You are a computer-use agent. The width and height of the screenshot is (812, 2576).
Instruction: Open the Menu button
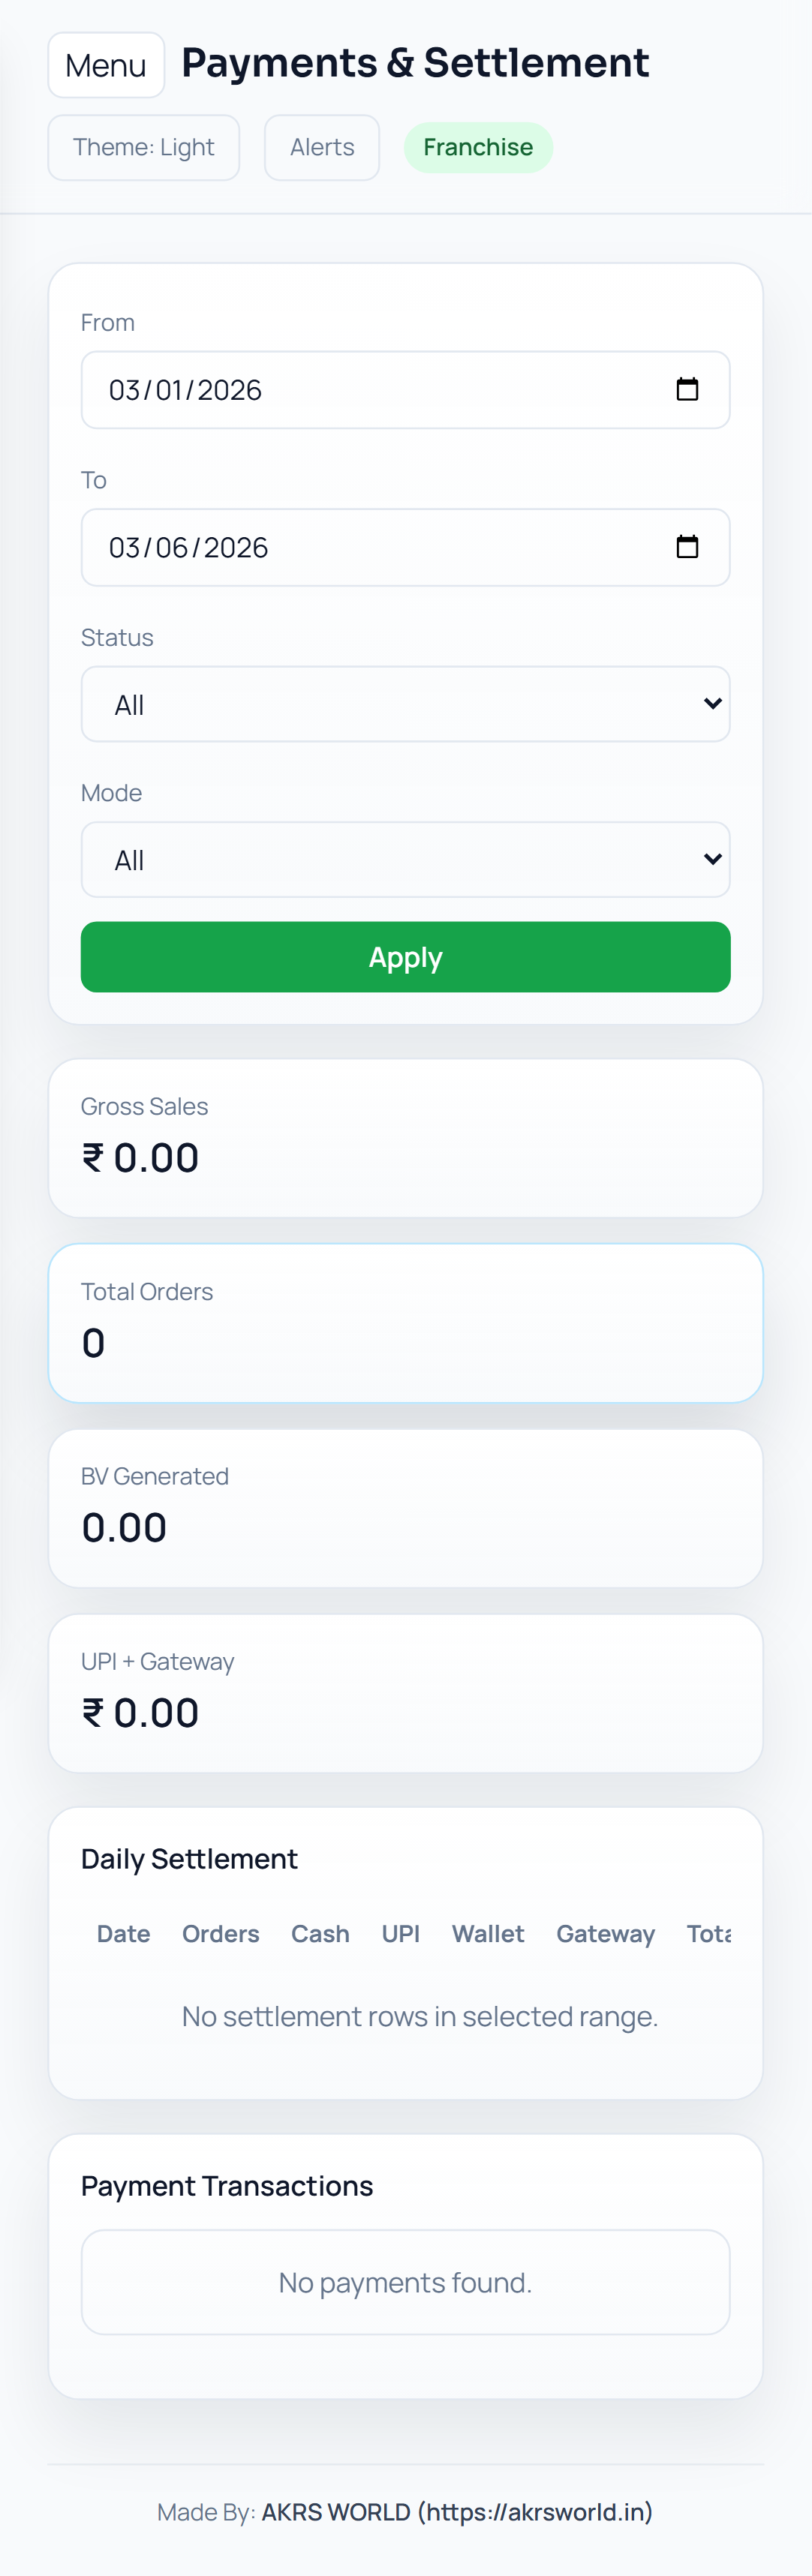106,65
